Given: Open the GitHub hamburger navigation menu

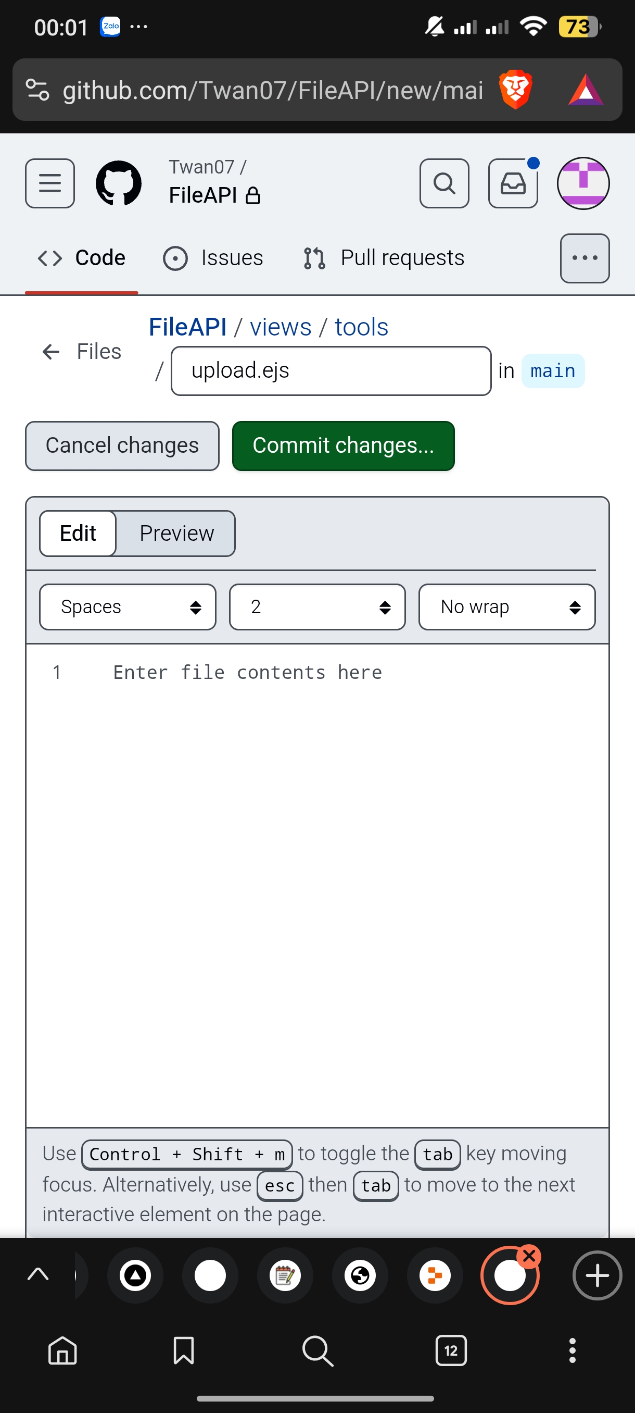Looking at the screenshot, I should (50, 183).
